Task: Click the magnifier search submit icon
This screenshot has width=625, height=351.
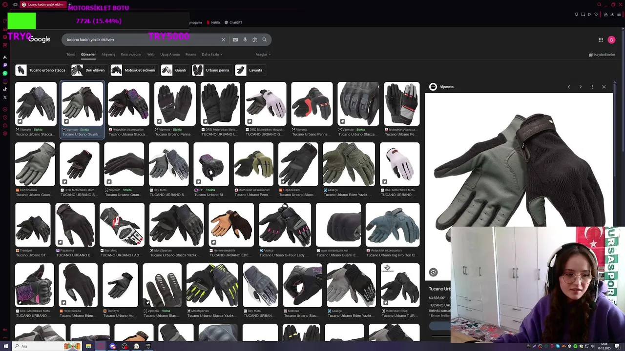Action: (x=265, y=39)
